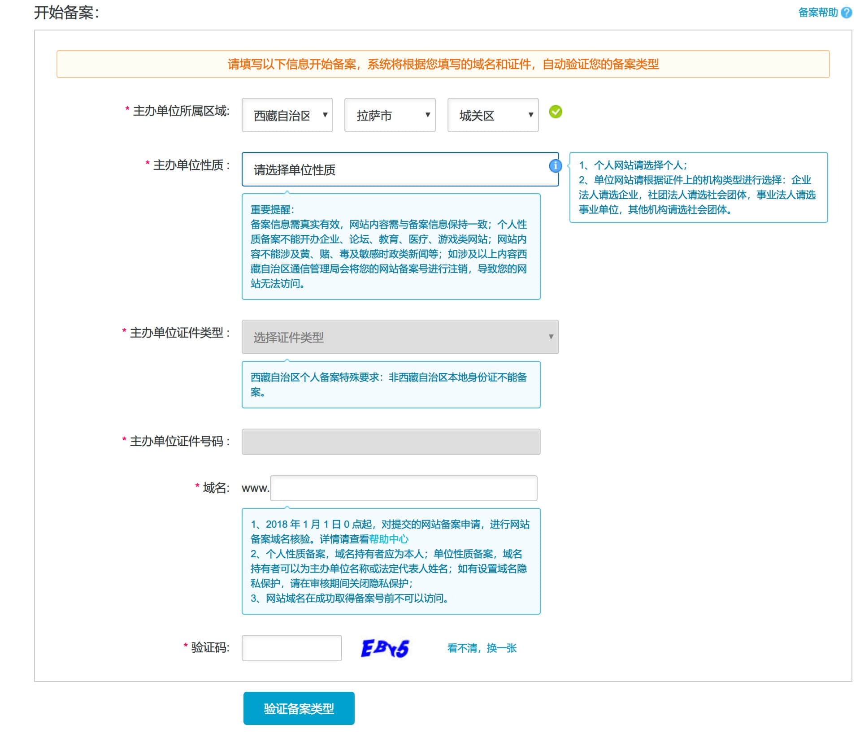Click the 验证码 input box
This screenshot has height=733, width=860.
[291, 647]
